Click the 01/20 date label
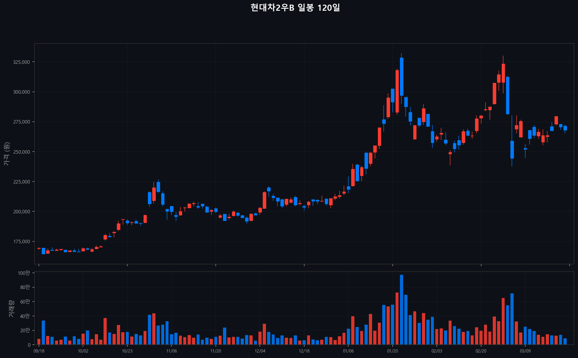 (x=392, y=351)
